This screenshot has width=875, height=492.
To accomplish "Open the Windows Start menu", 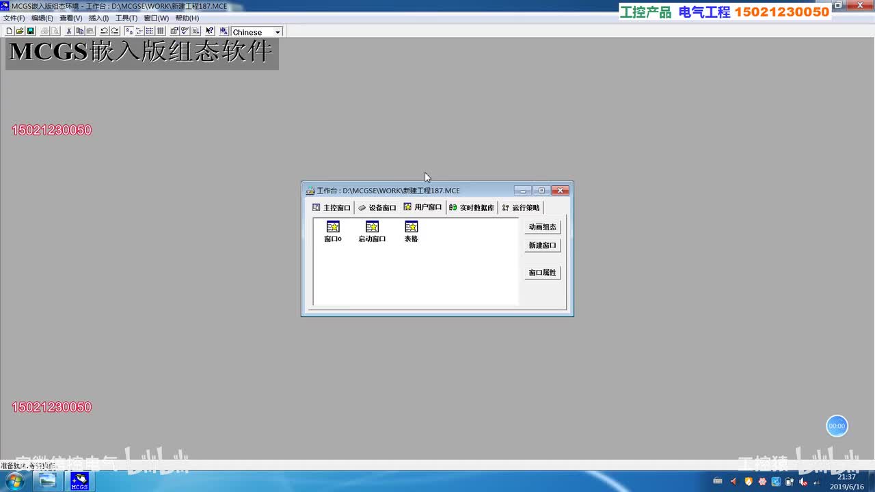I will click(x=14, y=481).
